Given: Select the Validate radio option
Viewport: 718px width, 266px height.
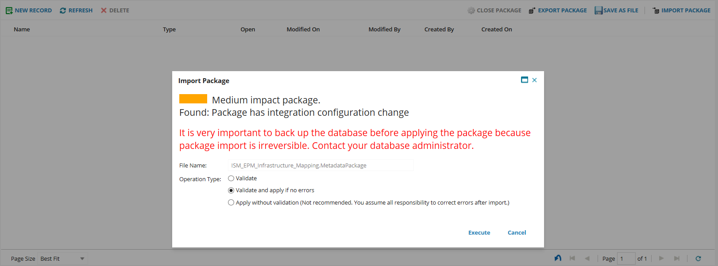Looking at the screenshot, I should (x=231, y=179).
